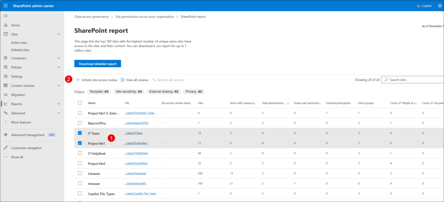Toggle the select-all checkbox in table header
This screenshot has height=202, width=444.
[80, 103]
